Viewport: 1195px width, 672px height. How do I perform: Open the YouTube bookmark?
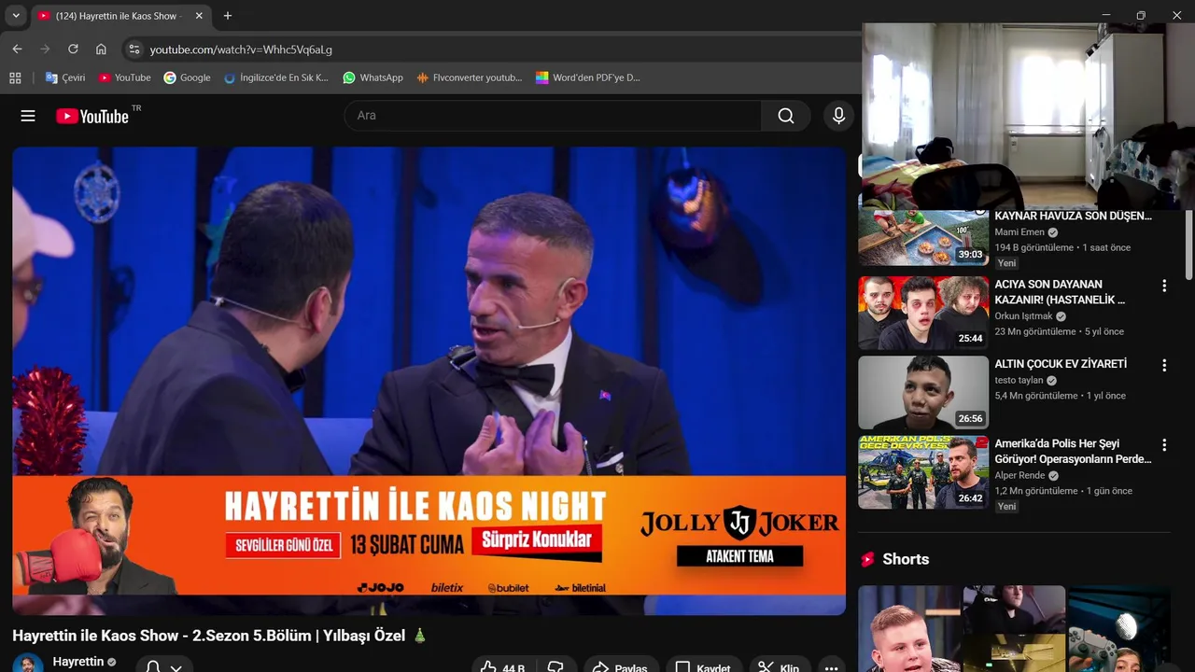coord(125,77)
